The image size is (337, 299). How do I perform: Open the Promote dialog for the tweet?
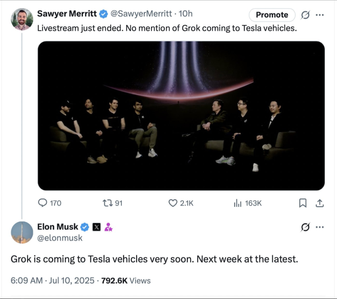tap(272, 15)
